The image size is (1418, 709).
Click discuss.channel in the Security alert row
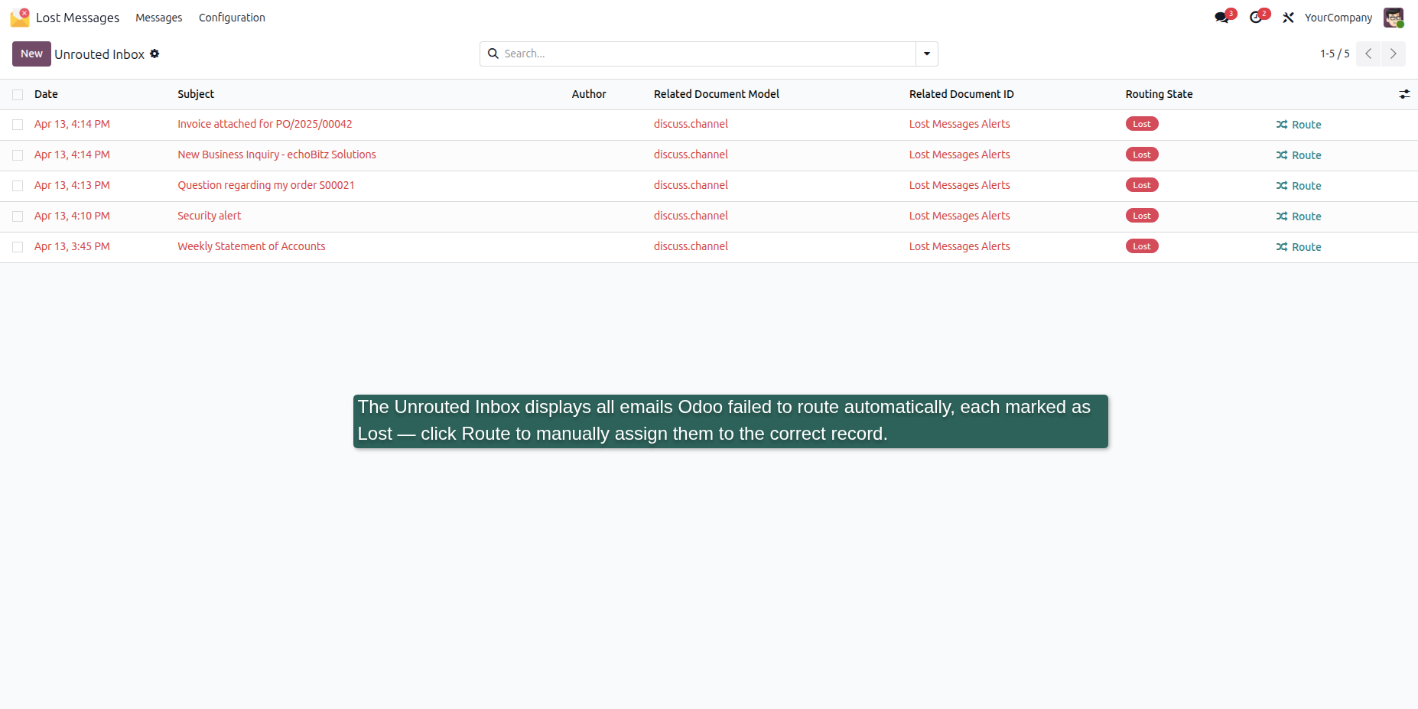691,216
